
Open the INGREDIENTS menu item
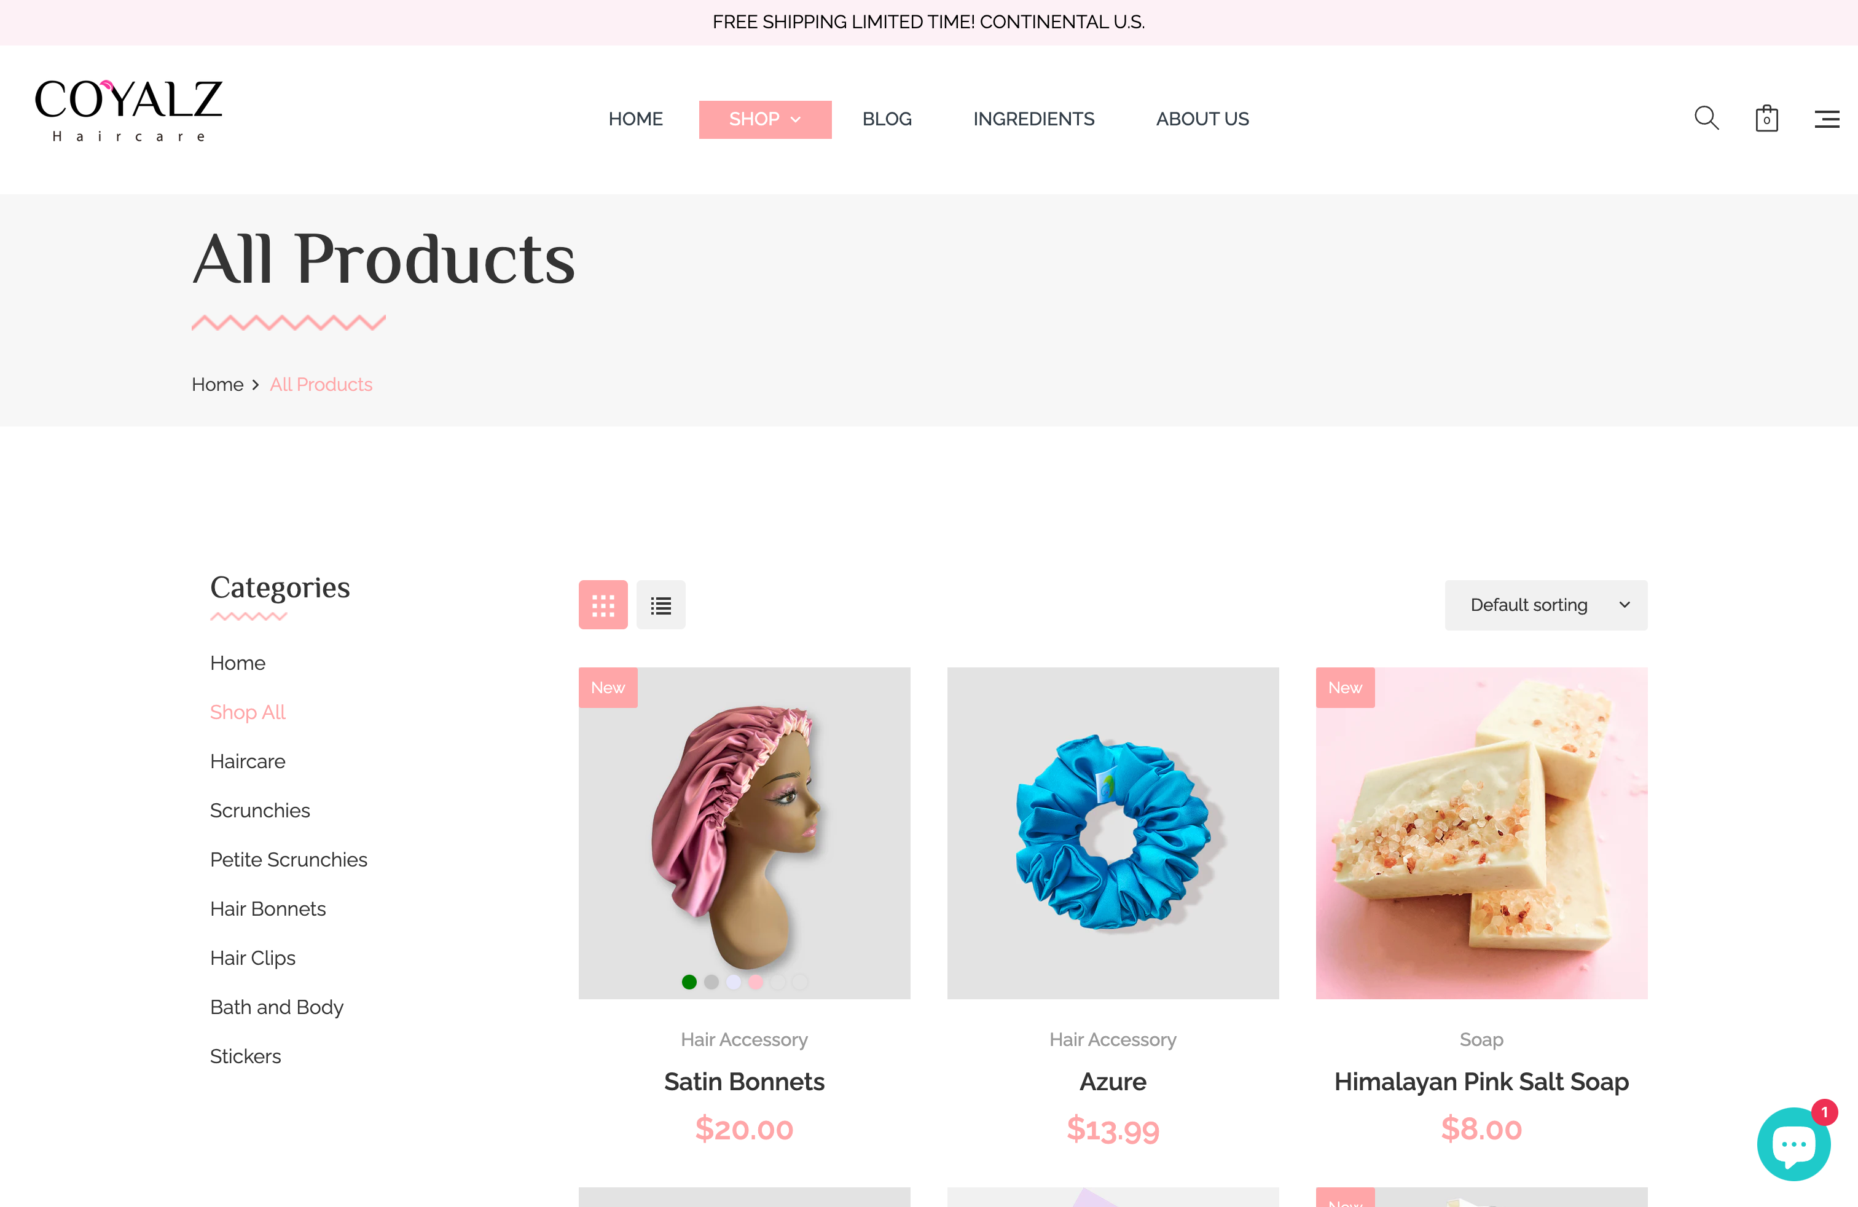[1033, 119]
